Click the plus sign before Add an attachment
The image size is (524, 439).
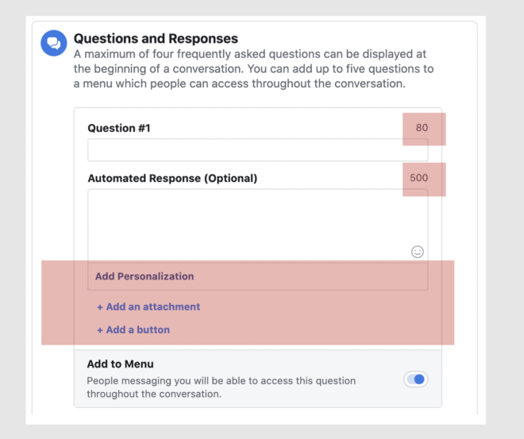point(99,307)
